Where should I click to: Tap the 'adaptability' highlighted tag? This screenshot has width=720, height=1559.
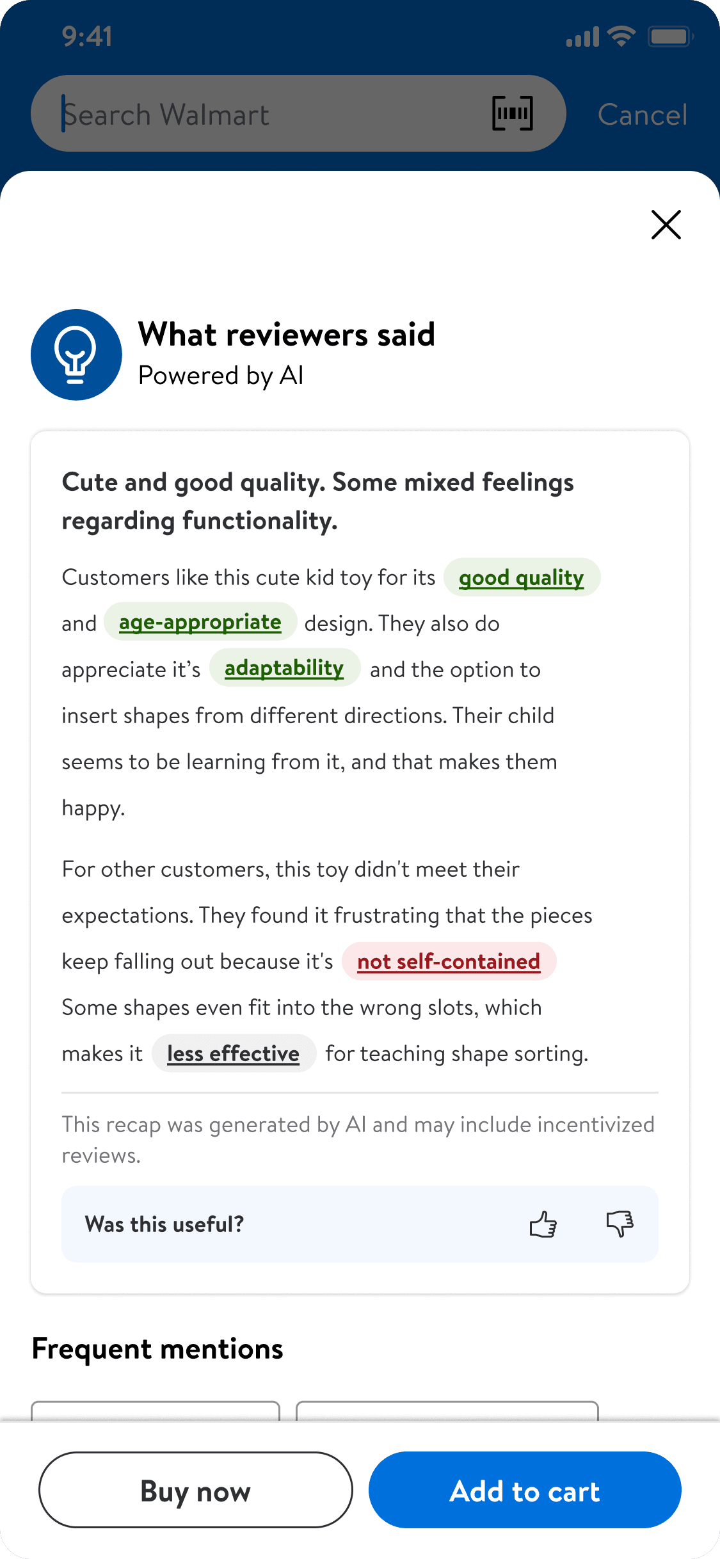coord(284,668)
